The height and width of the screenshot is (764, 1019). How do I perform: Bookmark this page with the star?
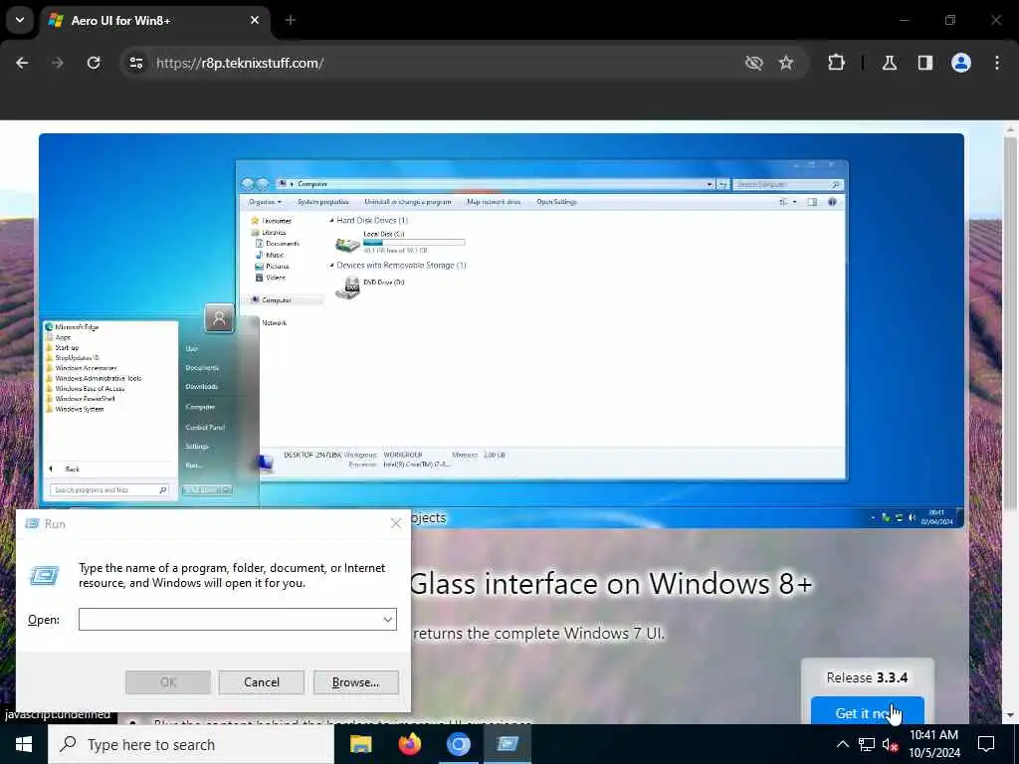point(786,63)
